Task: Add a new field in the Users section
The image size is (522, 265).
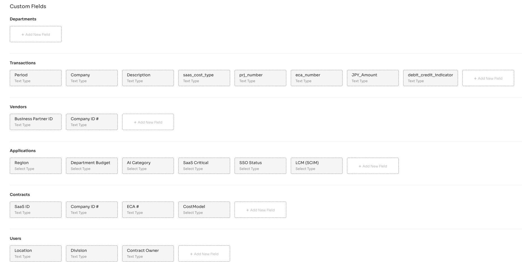Action: tap(204, 254)
